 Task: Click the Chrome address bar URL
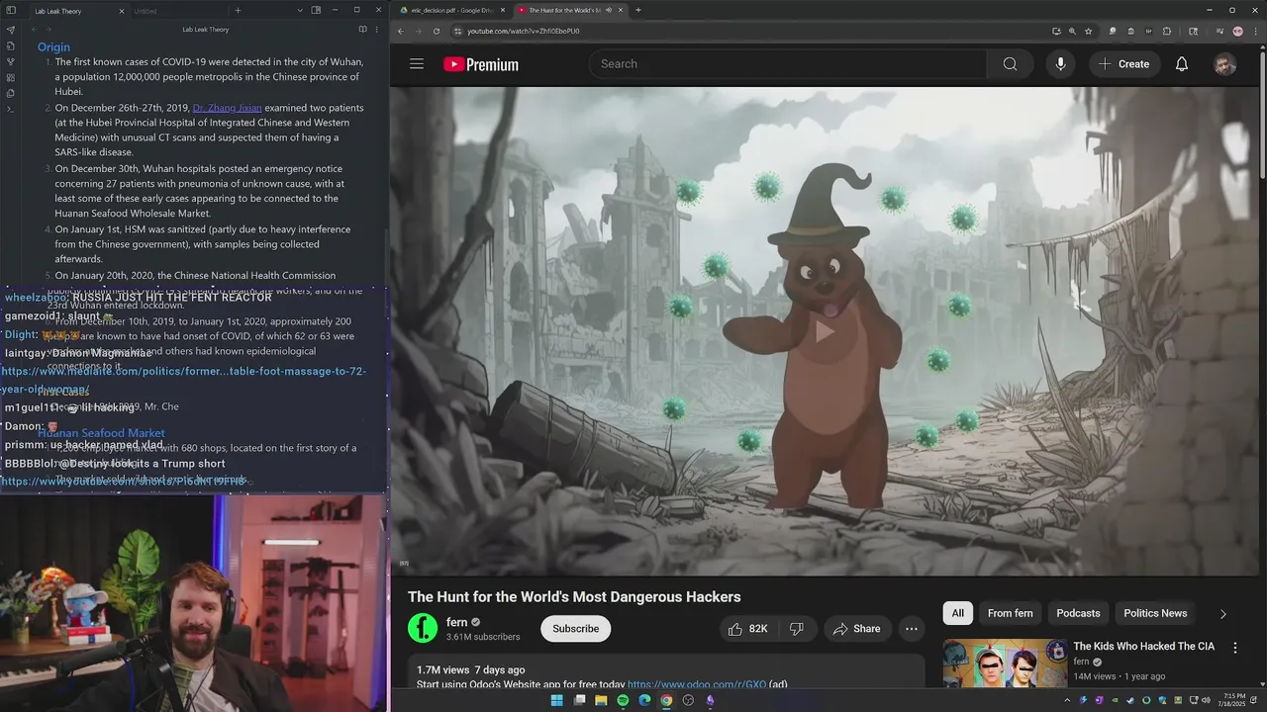pyautogui.click(x=524, y=31)
